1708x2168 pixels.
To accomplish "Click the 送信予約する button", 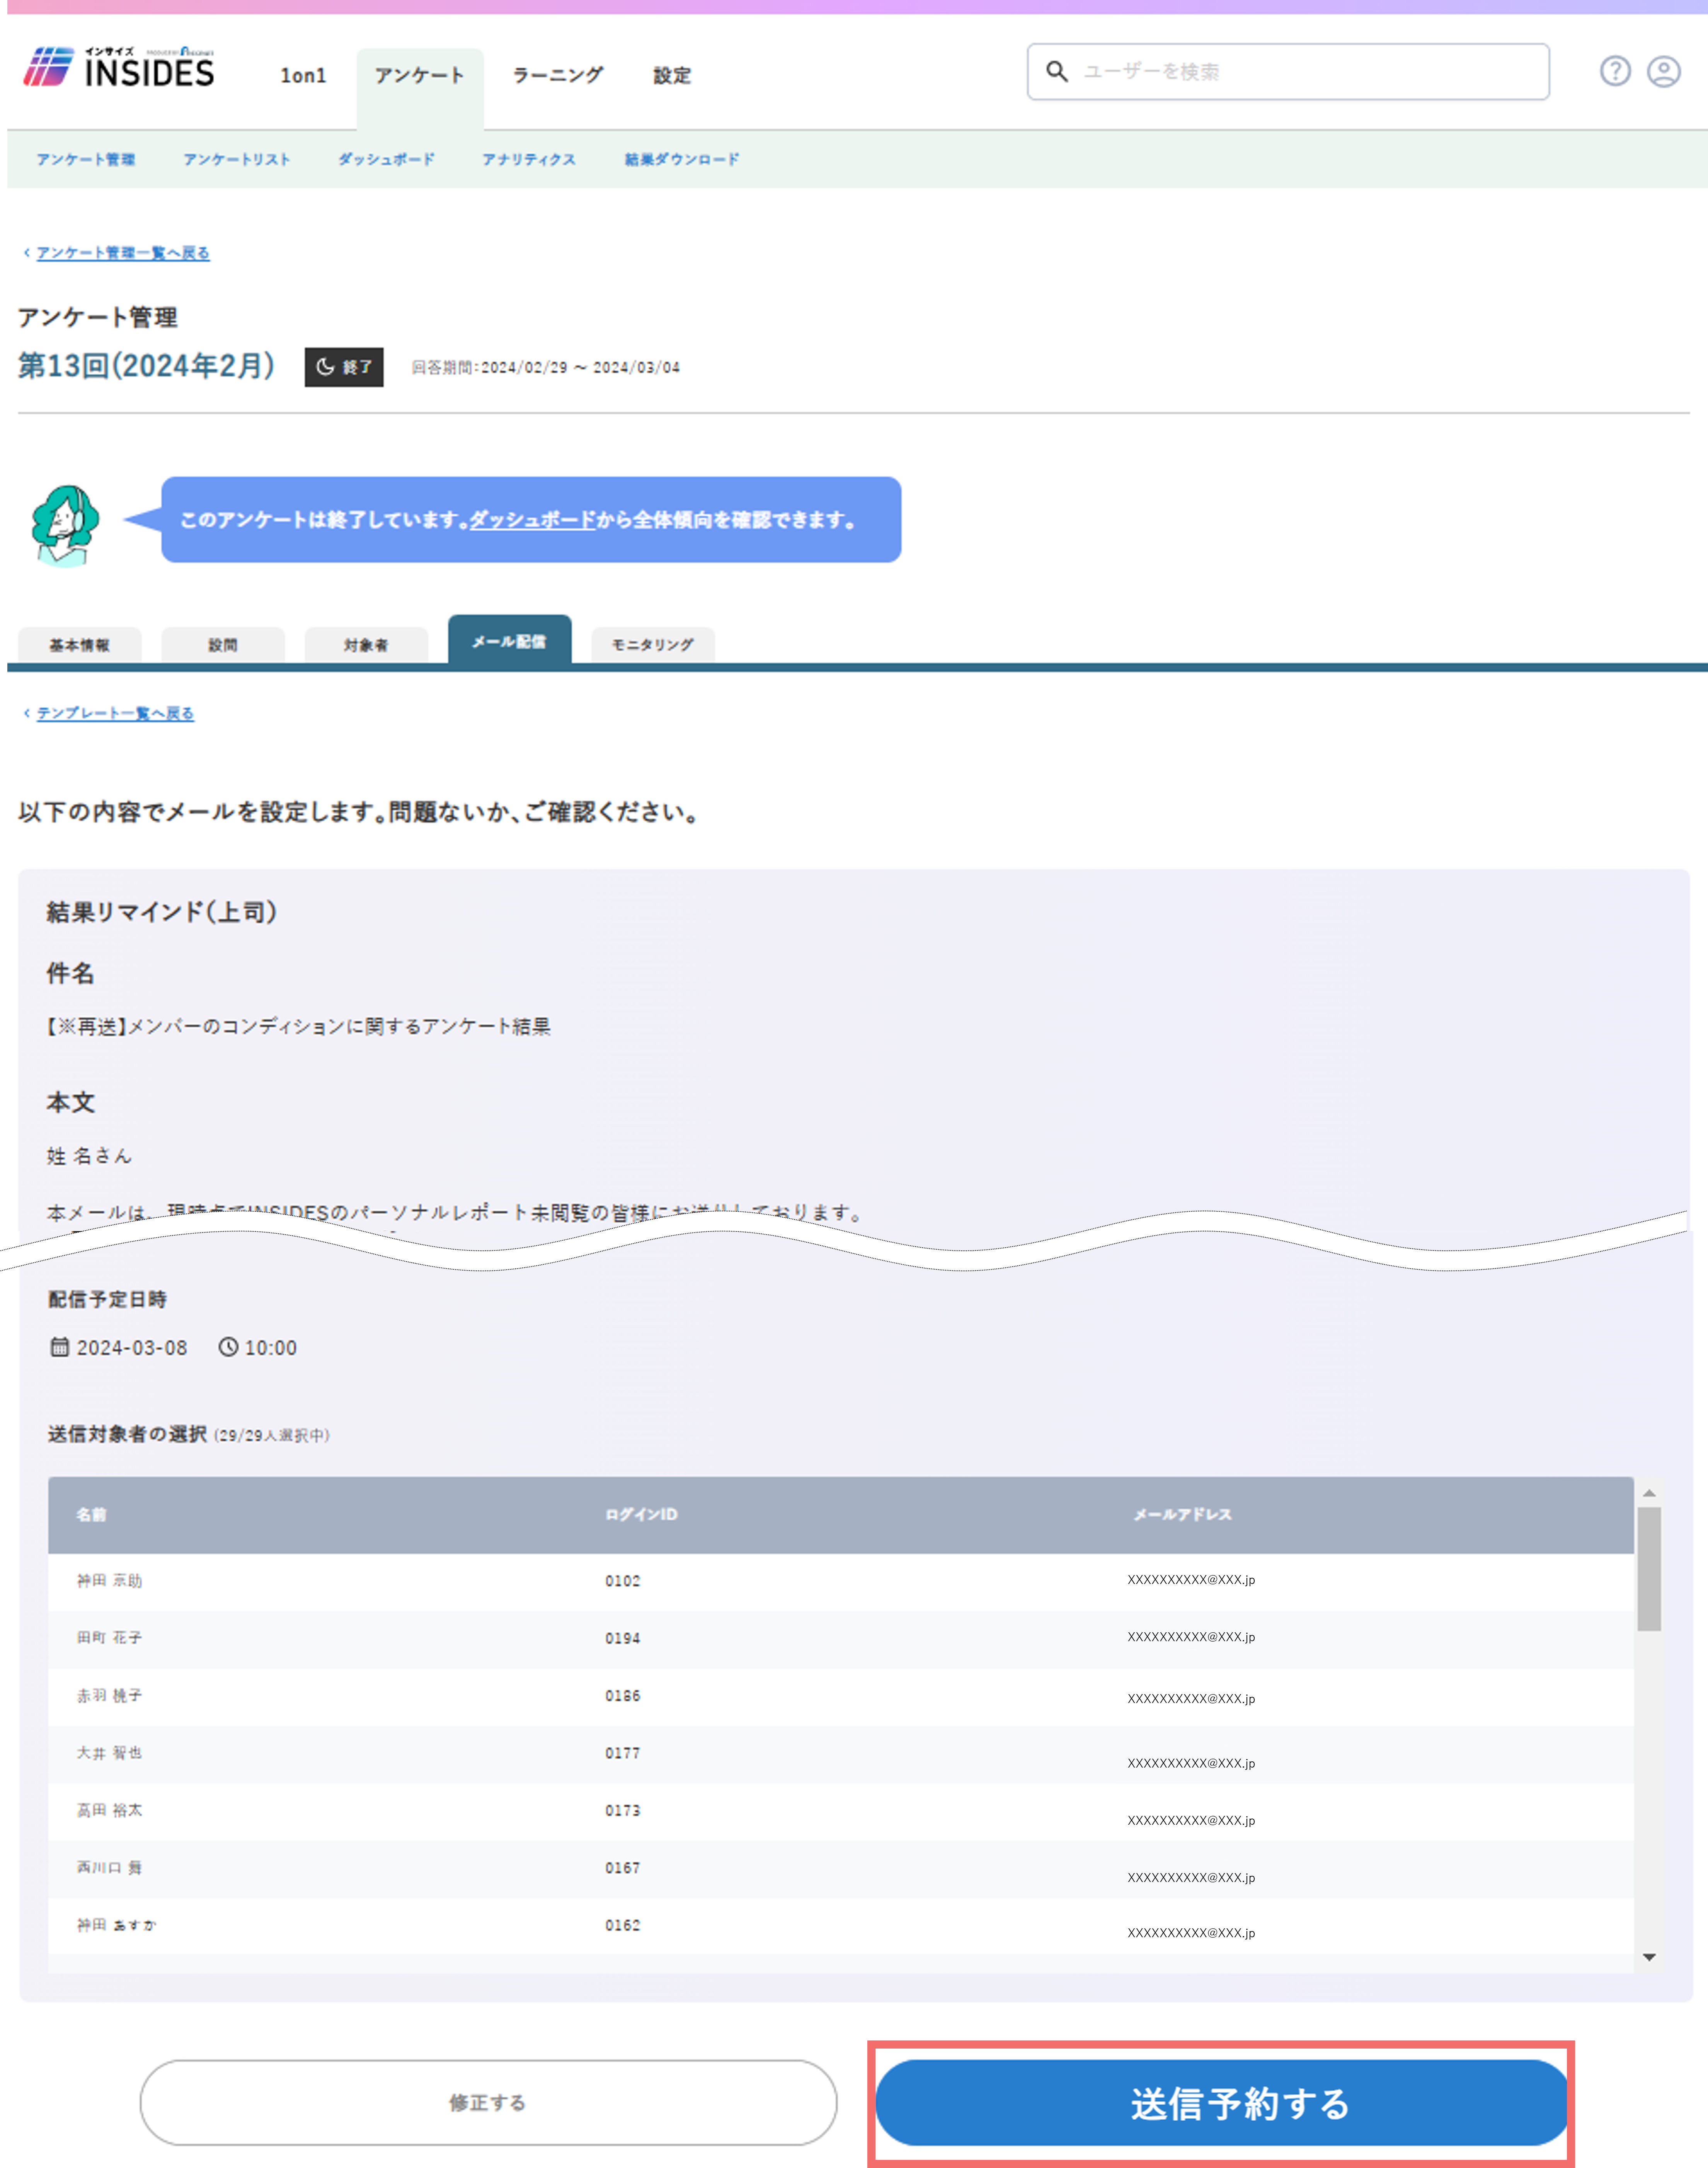I will coord(1222,2102).
